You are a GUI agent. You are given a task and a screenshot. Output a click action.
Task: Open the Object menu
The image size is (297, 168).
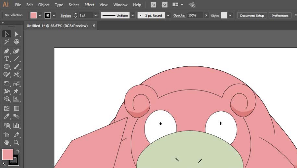[44, 5]
